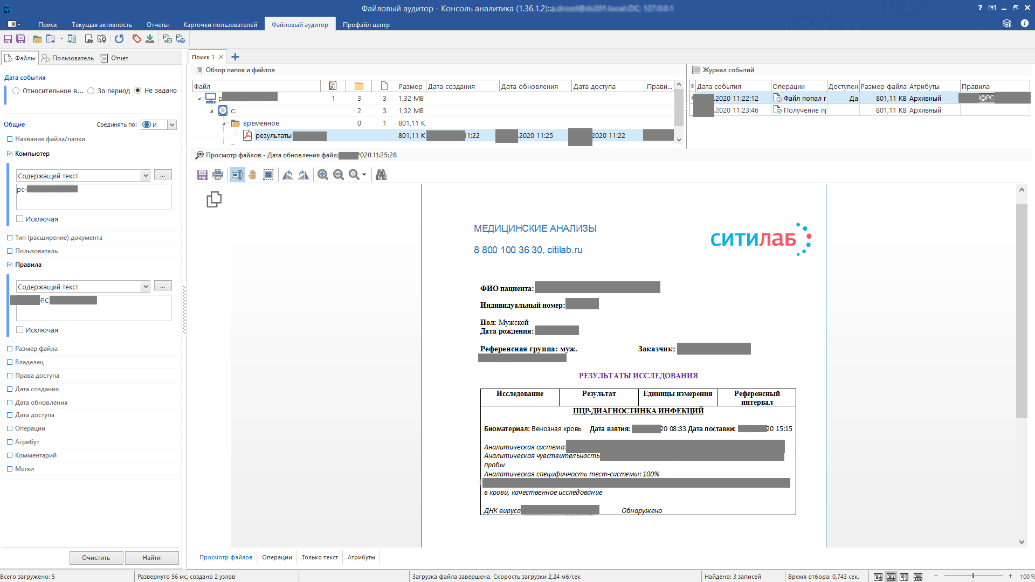Open Содержащий текст dropdown under Компьютер
The width and height of the screenshot is (1035, 582).
tap(145, 176)
